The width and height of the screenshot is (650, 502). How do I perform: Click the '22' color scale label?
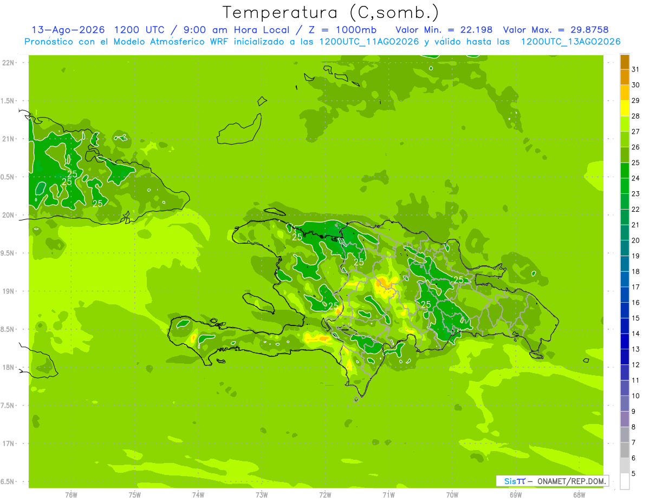point(636,210)
